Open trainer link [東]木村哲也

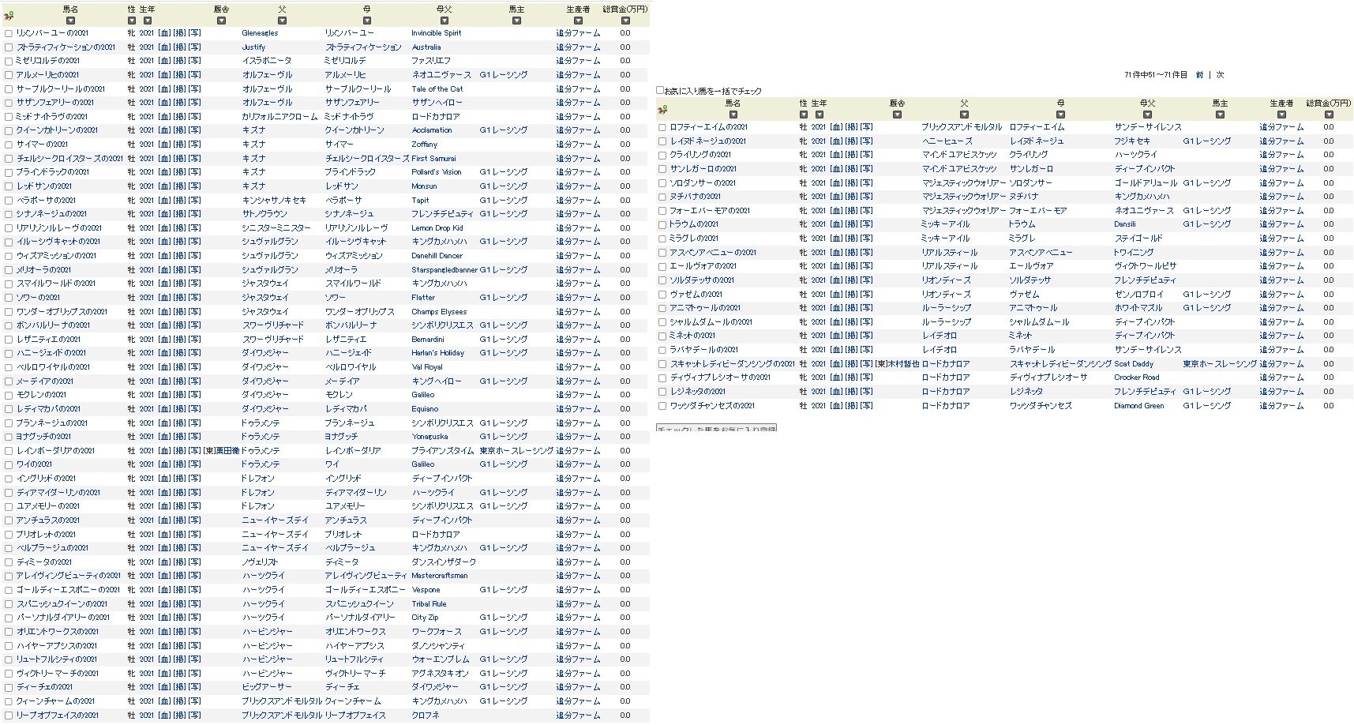898,364
